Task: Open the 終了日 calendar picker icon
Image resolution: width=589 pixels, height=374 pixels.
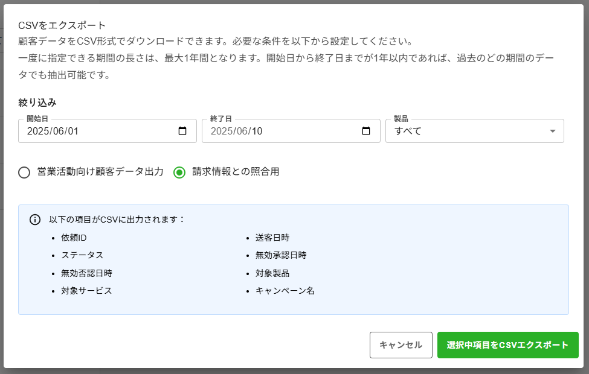Action: (x=365, y=131)
